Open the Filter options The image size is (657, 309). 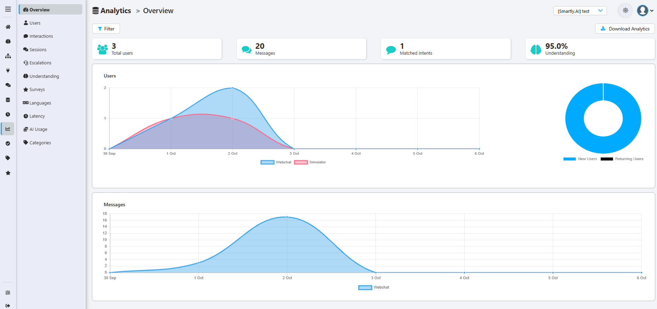pyautogui.click(x=106, y=29)
